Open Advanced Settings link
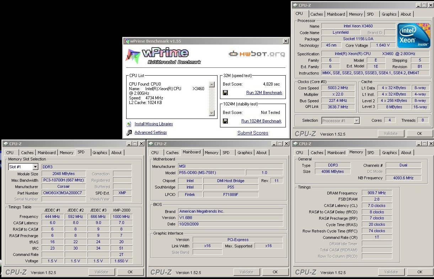The image size is (434, 279). [x=151, y=132]
